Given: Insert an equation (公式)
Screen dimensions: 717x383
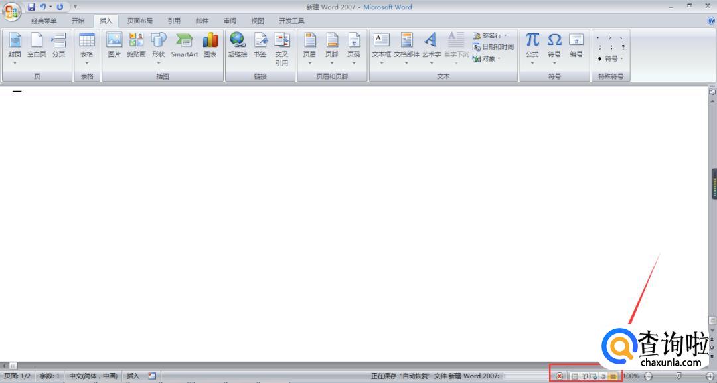Looking at the screenshot, I should click(x=532, y=48).
